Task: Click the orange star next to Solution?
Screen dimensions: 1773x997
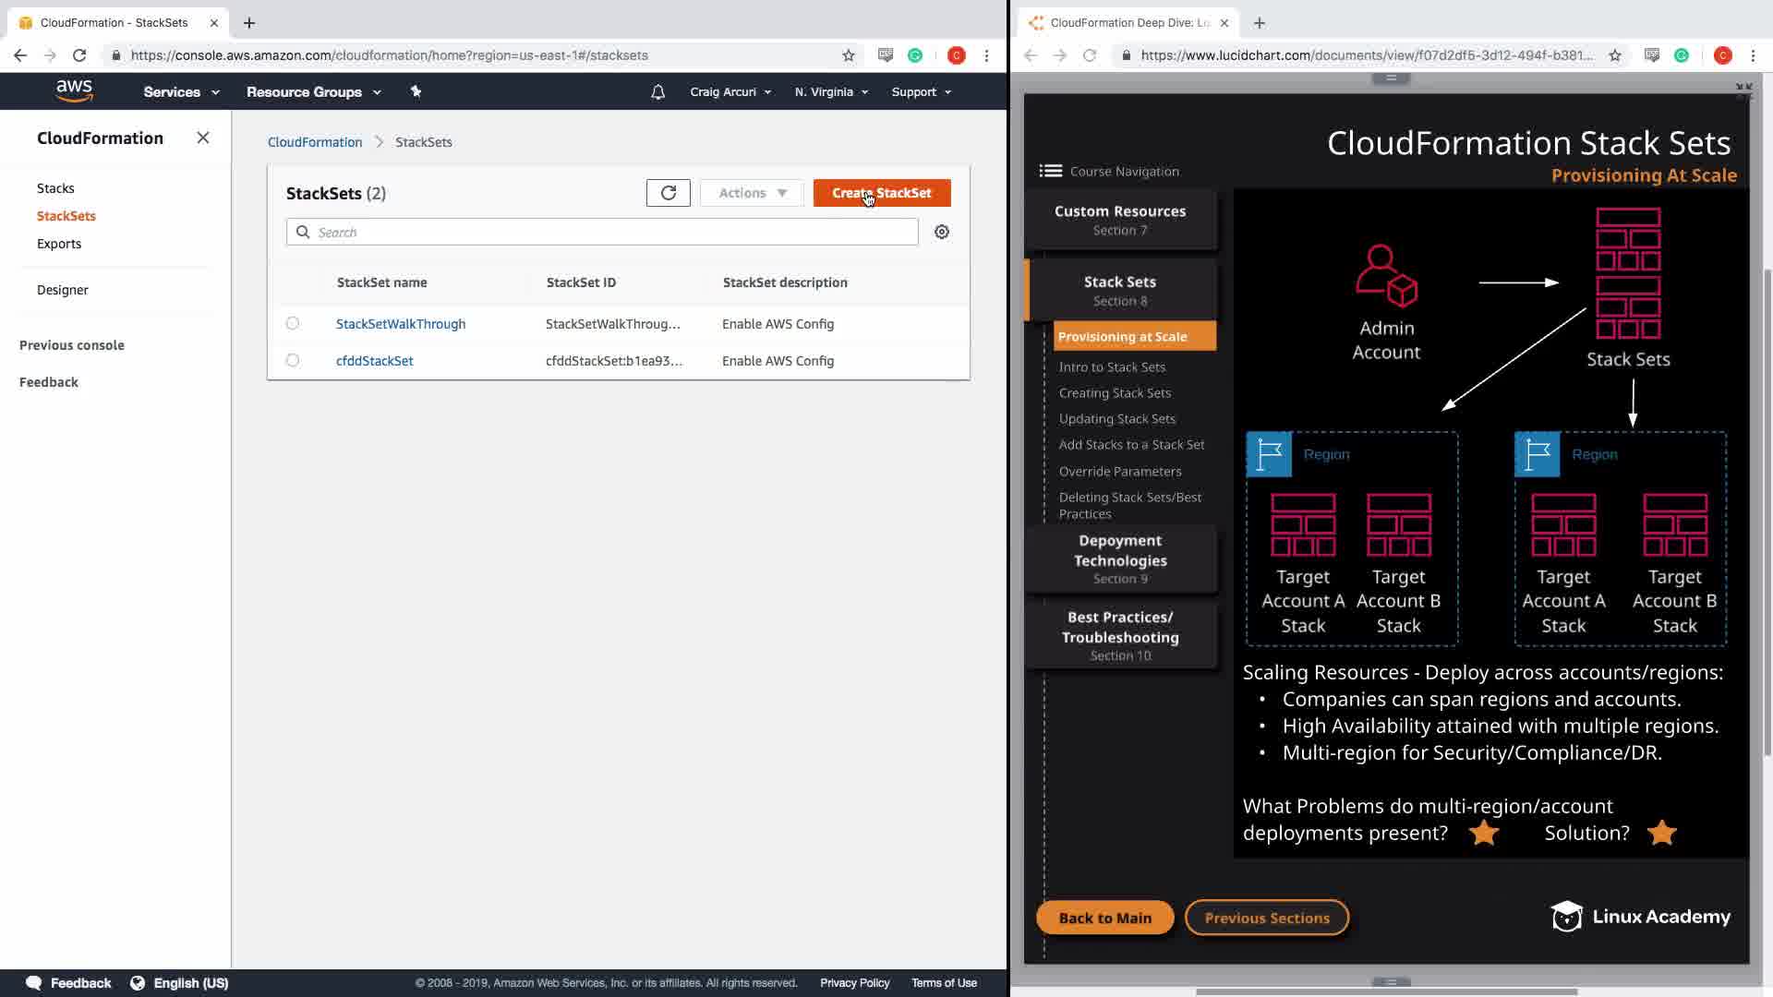Action: (x=1660, y=833)
